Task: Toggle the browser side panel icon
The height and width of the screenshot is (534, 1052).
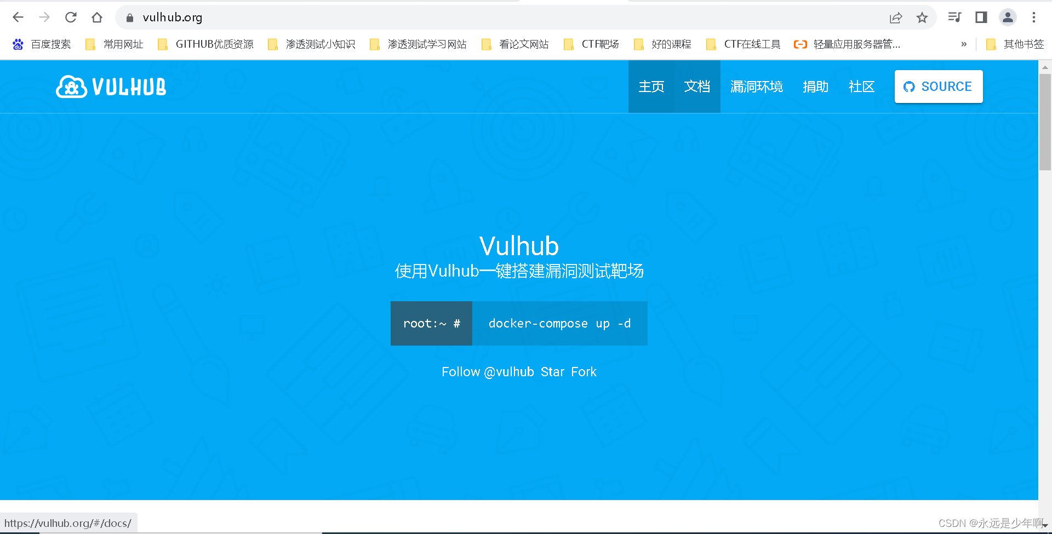Action: 981,18
